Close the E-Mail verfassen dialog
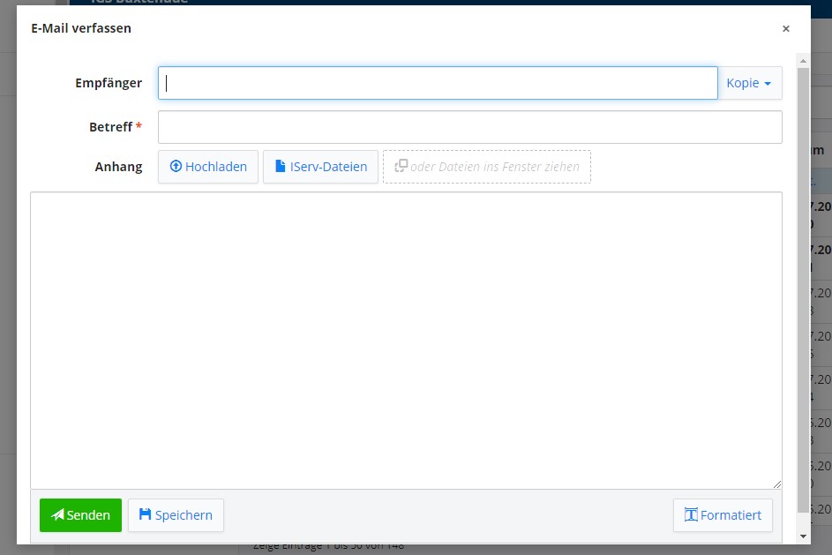 click(786, 28)
